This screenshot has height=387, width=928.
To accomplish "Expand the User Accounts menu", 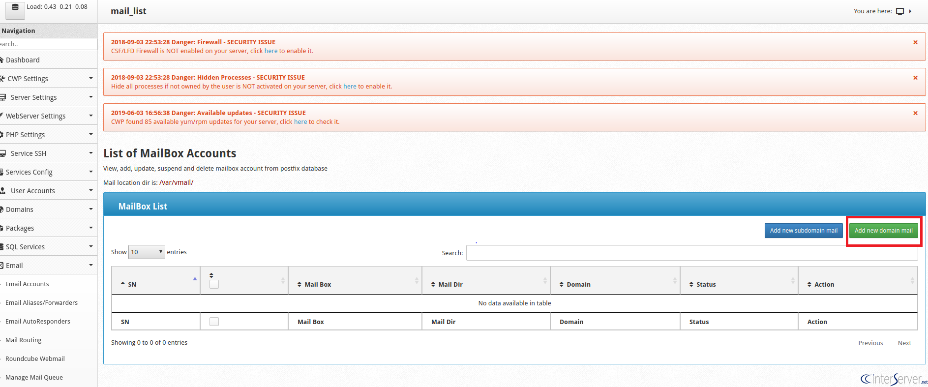I will (91, 191).
